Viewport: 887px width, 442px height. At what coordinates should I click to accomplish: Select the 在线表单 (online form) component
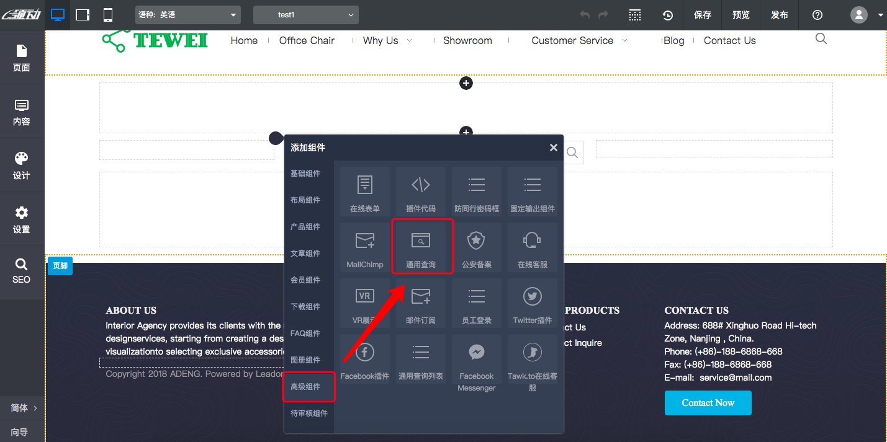click(364, 191)
